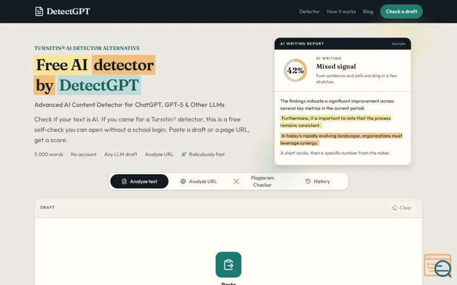Click the 42% AI writing score ring
Image resolution: width=457 pixels, height=285 pixels.
[295, 70]
